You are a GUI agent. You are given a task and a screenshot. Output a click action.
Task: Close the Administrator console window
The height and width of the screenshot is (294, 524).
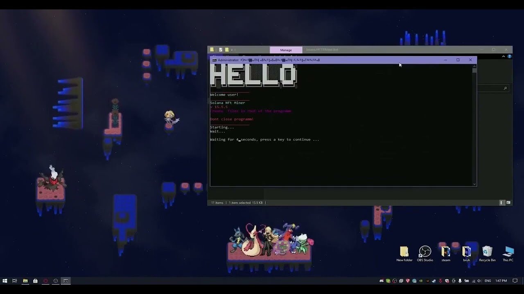[x=470, y=60]
